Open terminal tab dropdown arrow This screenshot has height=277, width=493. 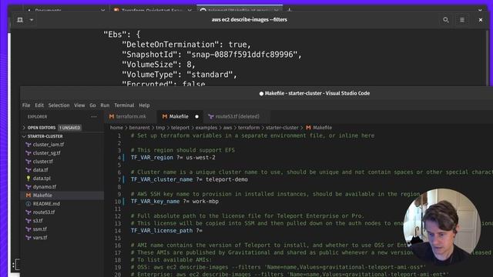pos(32,20)
